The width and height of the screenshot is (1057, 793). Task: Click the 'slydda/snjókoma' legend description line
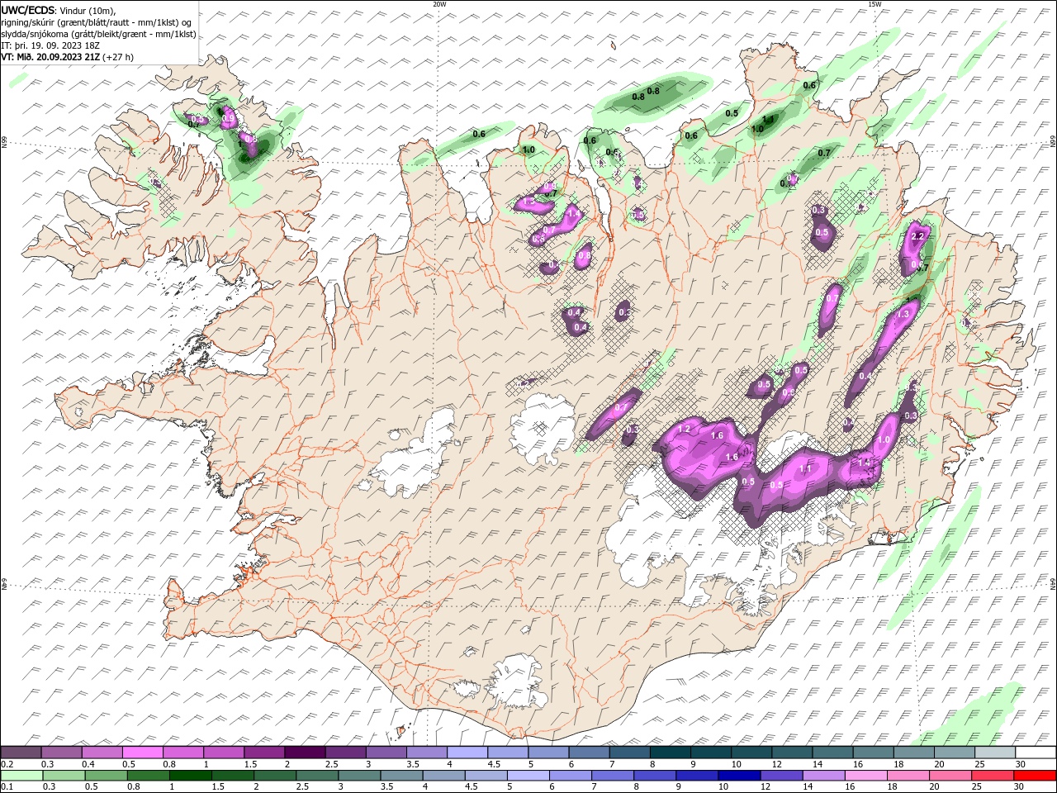coord(99,34)
